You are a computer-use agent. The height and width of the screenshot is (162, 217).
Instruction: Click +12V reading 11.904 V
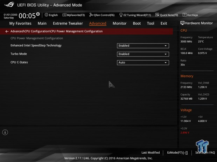pyautogui.click(x=185, y=121)
